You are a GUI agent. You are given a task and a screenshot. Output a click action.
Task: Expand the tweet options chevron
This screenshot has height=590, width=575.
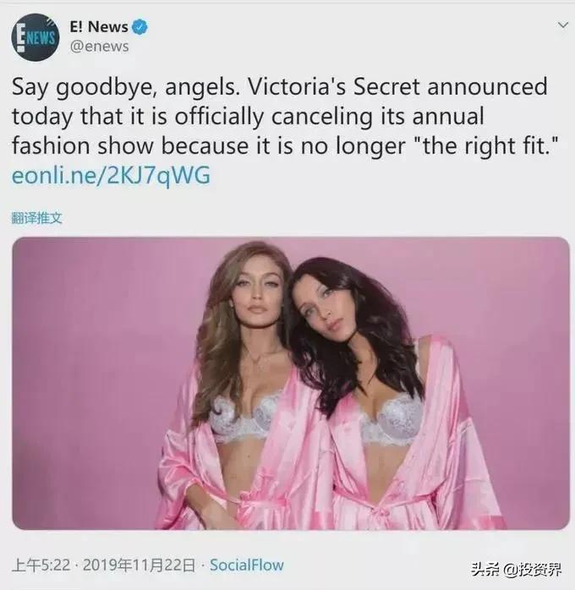click(562, 25)
